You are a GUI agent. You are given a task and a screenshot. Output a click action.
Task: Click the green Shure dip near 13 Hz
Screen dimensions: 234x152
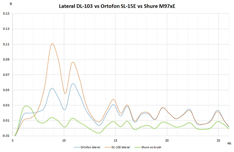(99, 133)
